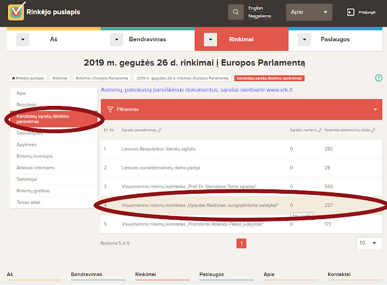
Task: Select Lietuvos Respublikos liberalų sąjūdis row
Action: point(241,149)
